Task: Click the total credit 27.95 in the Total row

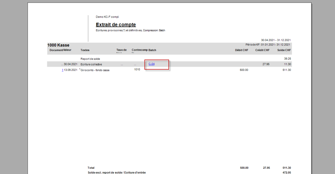Action: [267, 168]
